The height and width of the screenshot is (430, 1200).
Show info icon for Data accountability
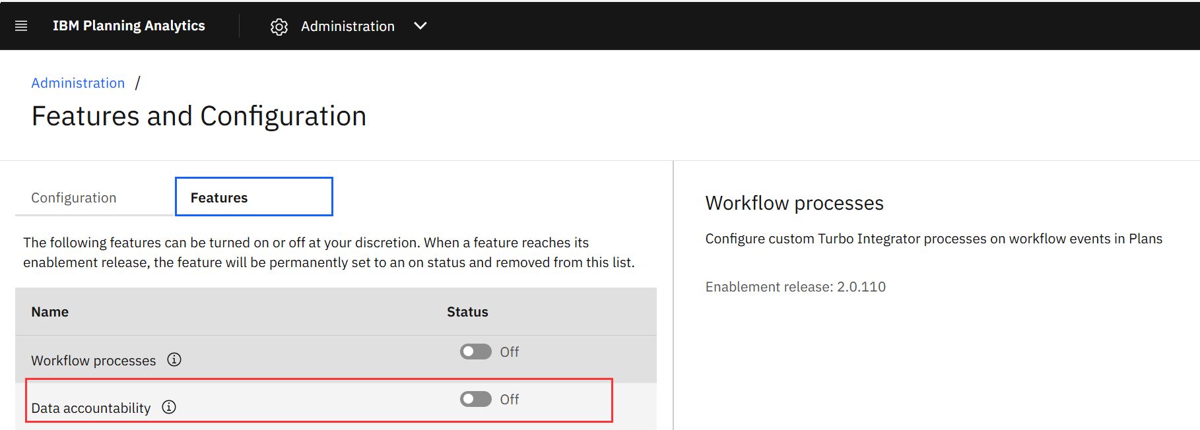tap(169, 407)
